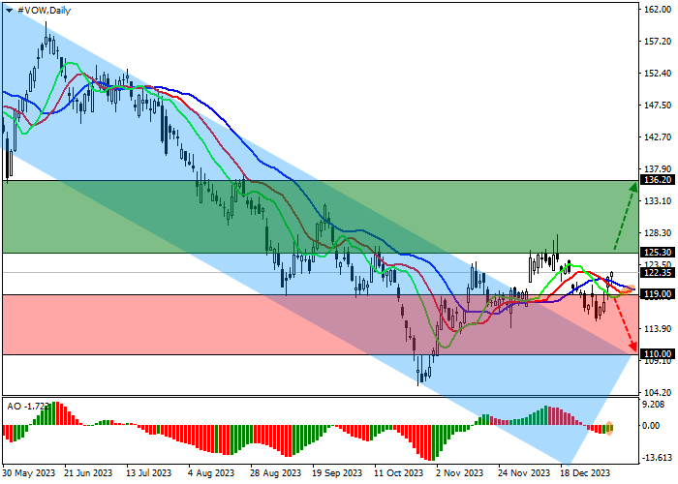
Task: Click the 4 Aug 2023 date label
Action: (211, 474)
